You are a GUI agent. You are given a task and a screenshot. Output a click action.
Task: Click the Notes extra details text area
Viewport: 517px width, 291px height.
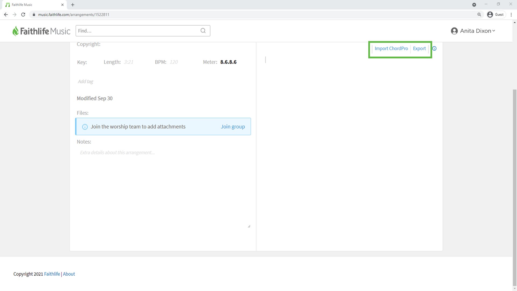pos(163,189)
